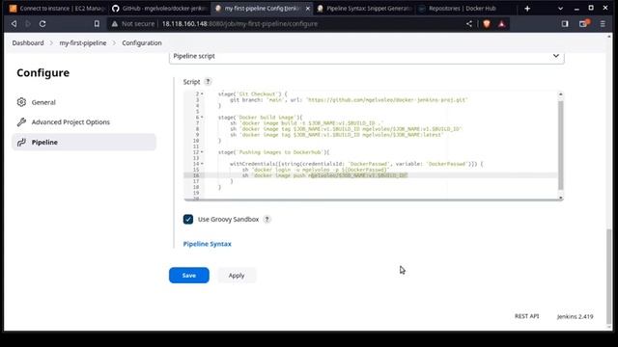
Task: Click the stage 'Docker build image' line
Action: coord(261,118)
